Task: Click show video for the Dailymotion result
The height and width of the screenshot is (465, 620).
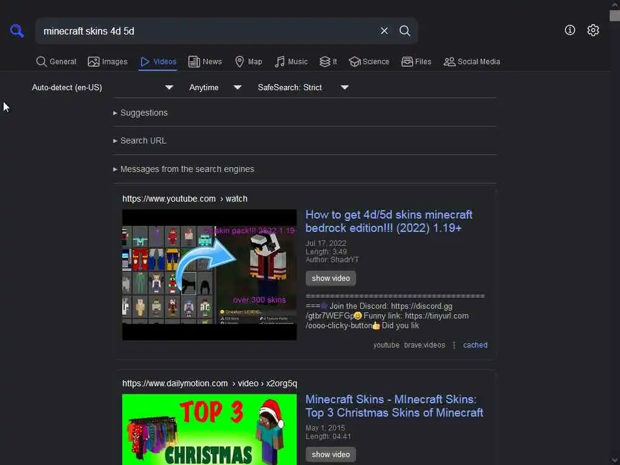Action: tap(331, 455)
